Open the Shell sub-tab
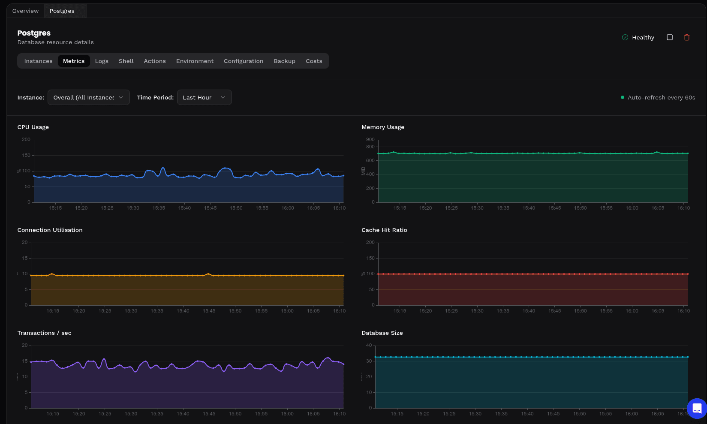 [x=126, y=61]
